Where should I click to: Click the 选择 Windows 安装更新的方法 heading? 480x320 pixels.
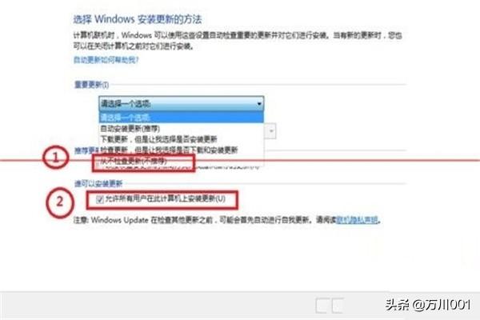click(x=138, y=19)
